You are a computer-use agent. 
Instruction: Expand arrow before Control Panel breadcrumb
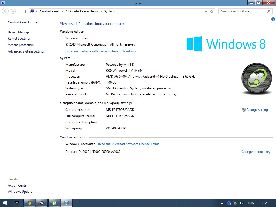(x=37, y=11)
